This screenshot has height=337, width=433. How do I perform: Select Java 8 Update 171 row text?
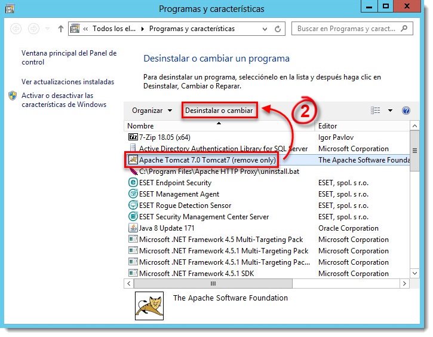click(x=167, y=228)
